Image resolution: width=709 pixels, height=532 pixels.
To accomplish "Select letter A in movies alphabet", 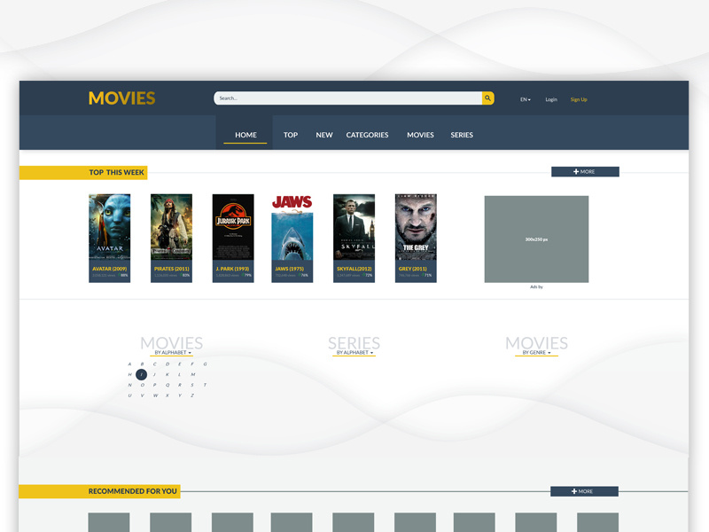I will pyautogui.click(x=129, y=364).
